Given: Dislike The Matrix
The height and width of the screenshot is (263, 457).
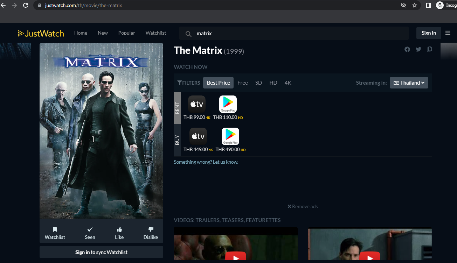Looking at the screenshot, I should (151, 233).
